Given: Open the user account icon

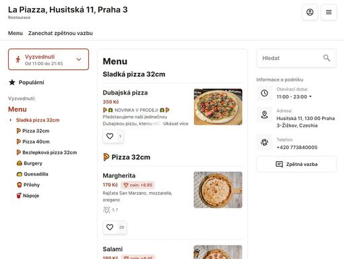Looking at the screenshot, I should (310, 12).
